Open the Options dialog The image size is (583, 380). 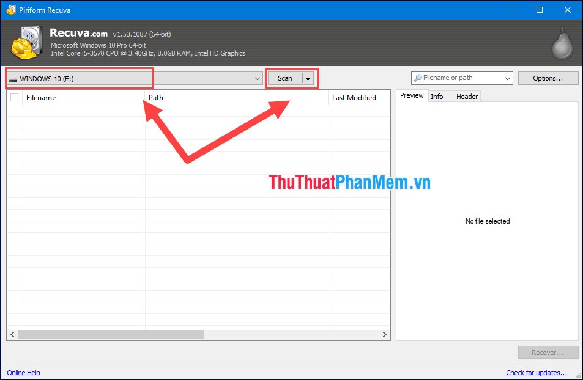(x=548, y=78)
